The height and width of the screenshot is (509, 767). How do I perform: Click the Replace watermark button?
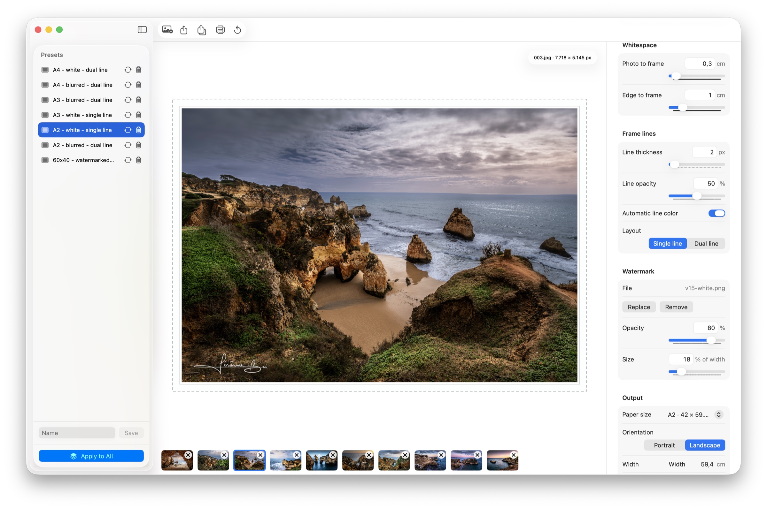pos(639,307)
